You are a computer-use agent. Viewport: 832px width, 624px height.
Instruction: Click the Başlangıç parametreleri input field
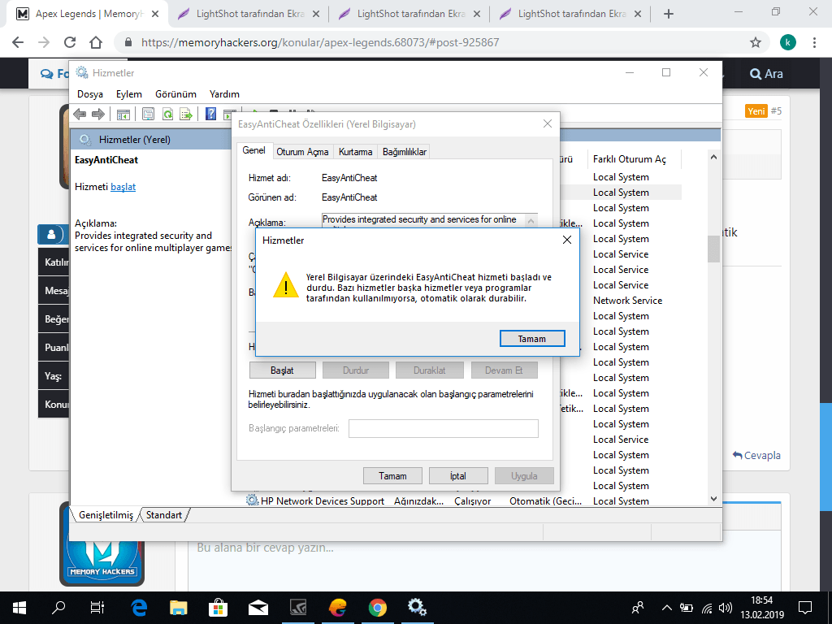point(444,428)
